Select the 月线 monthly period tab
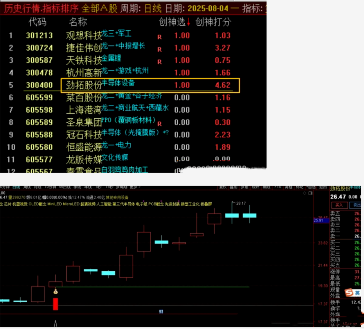364x329 pixels. point(37,187)
